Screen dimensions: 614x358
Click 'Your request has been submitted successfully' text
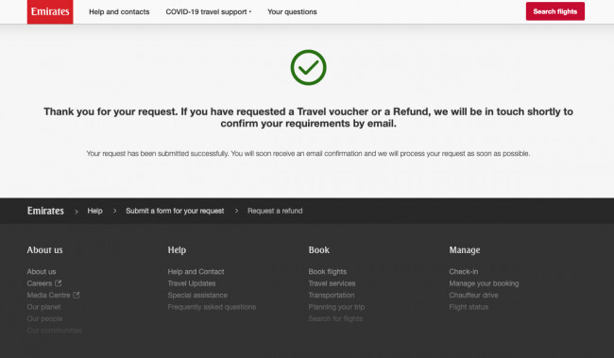click(x=308, y=154)
